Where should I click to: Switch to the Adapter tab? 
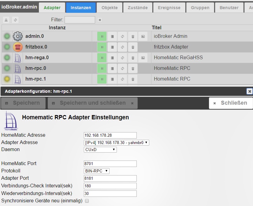click(x=52, y=8)
